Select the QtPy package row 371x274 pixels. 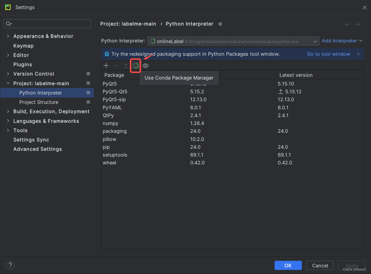click(x=232, y=115)
